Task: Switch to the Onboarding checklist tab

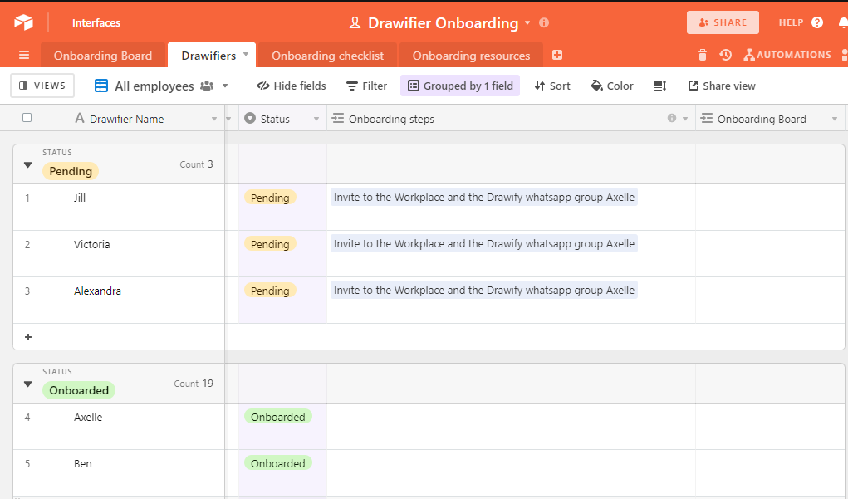Action: pos(327,56)
